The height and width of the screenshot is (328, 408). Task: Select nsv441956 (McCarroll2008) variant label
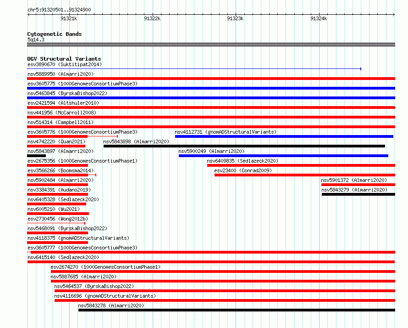point(62,113)
